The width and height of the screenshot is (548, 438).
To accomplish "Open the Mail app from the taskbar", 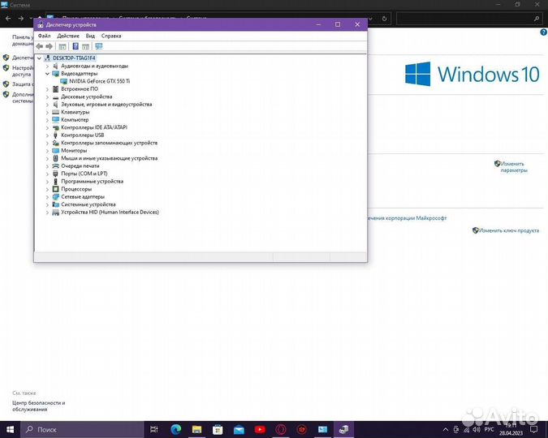I will tap(239, 429).
